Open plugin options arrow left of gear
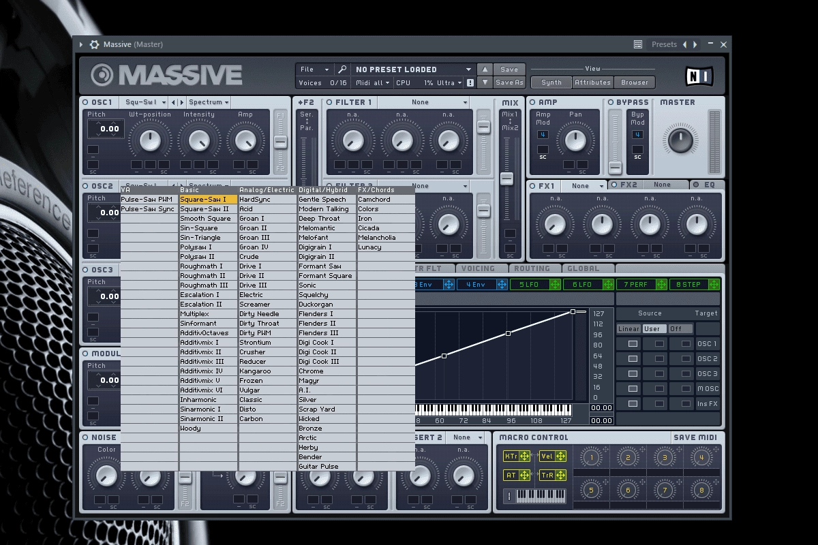Screen dimensions: 818x545 (81, 44)
